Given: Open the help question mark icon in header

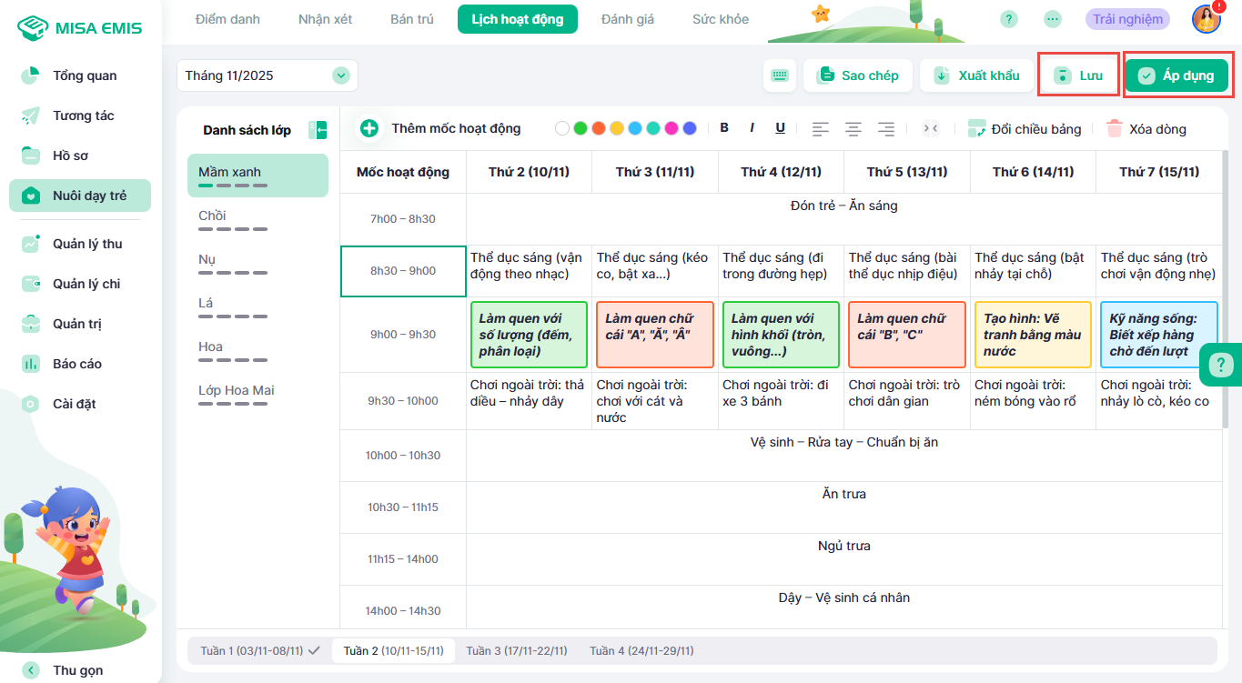Looking at the screenshot, I should (1008, 19).
